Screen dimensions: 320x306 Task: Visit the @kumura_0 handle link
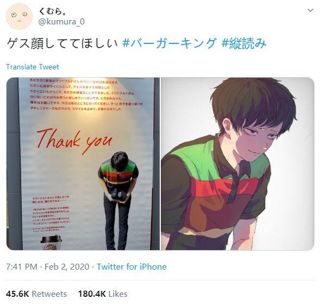click(x=61, y=22)
